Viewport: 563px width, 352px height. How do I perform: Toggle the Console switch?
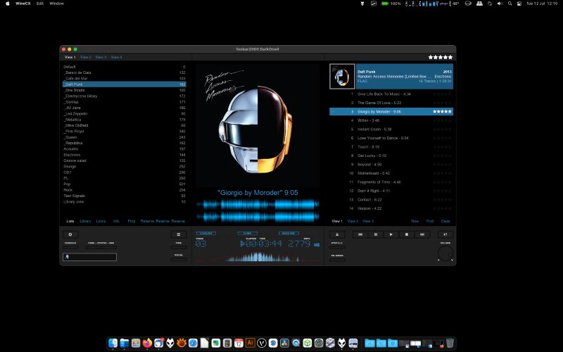70,246
